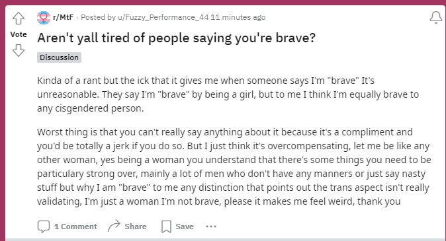Click the curved Share arrow icon
Viewport: 446px width, 241px height.
pos(114,226)
